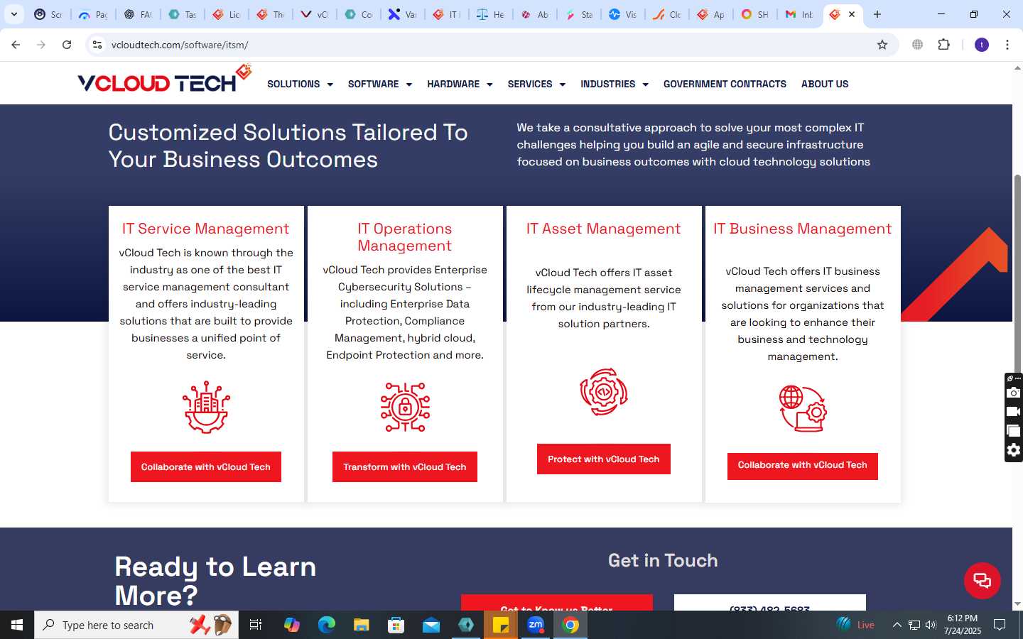
Task: Click the Protect with vCloud Tech button
Action: coord(604,459)
